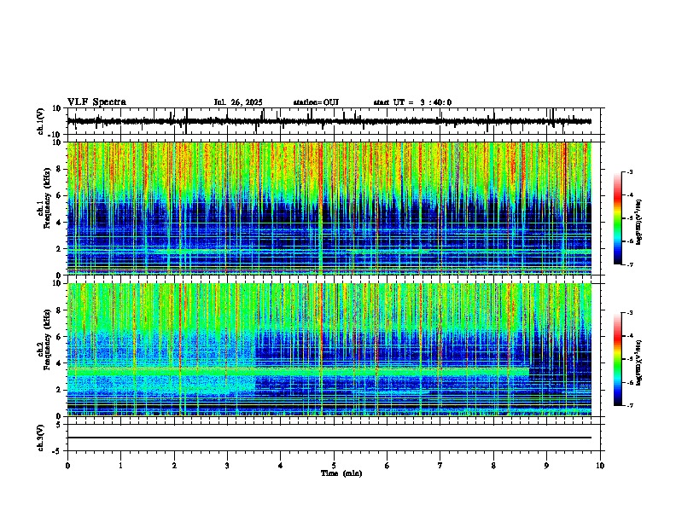This screenshot has width=676, height=522.
Task: Click the ch.2 spectrogram plot
Action: pyautogui.click(x=329, y=350)
